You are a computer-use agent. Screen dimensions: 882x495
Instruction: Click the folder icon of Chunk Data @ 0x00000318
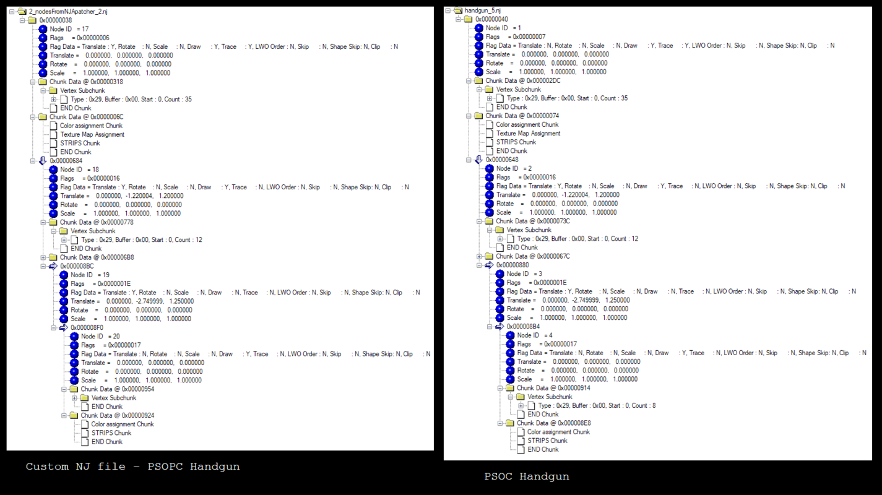click(43, 82)
